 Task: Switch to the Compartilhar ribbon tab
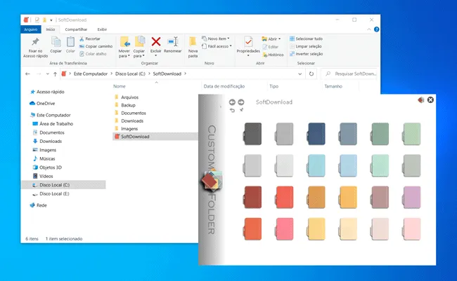[x=76, y=29]
